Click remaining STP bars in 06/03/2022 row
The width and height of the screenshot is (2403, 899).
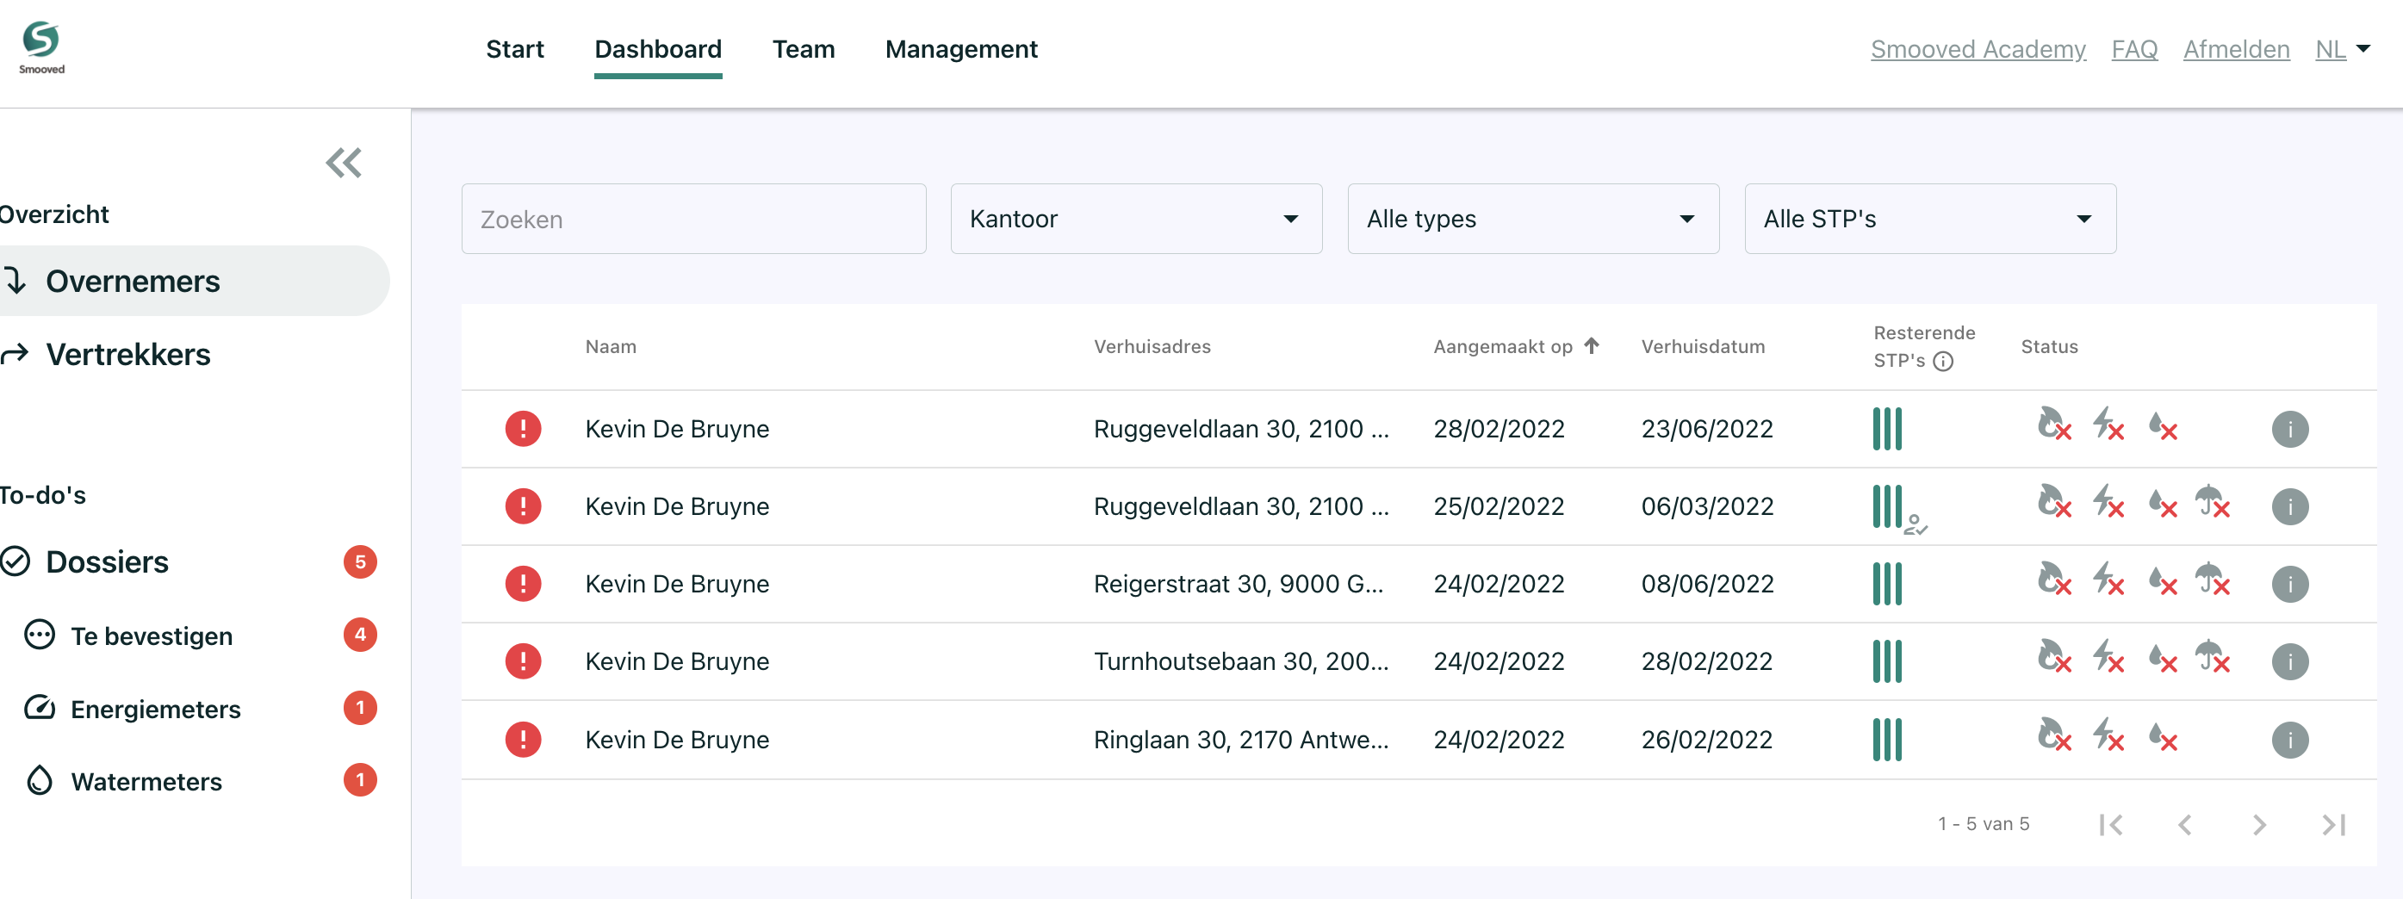pyautogui.click(x=1886, y=506)
